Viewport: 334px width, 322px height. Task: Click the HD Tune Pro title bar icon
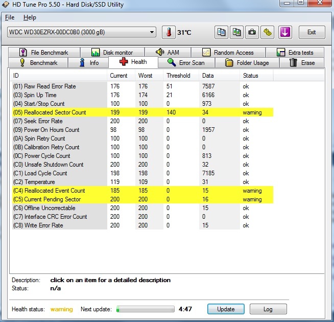(x=6, y=4)
